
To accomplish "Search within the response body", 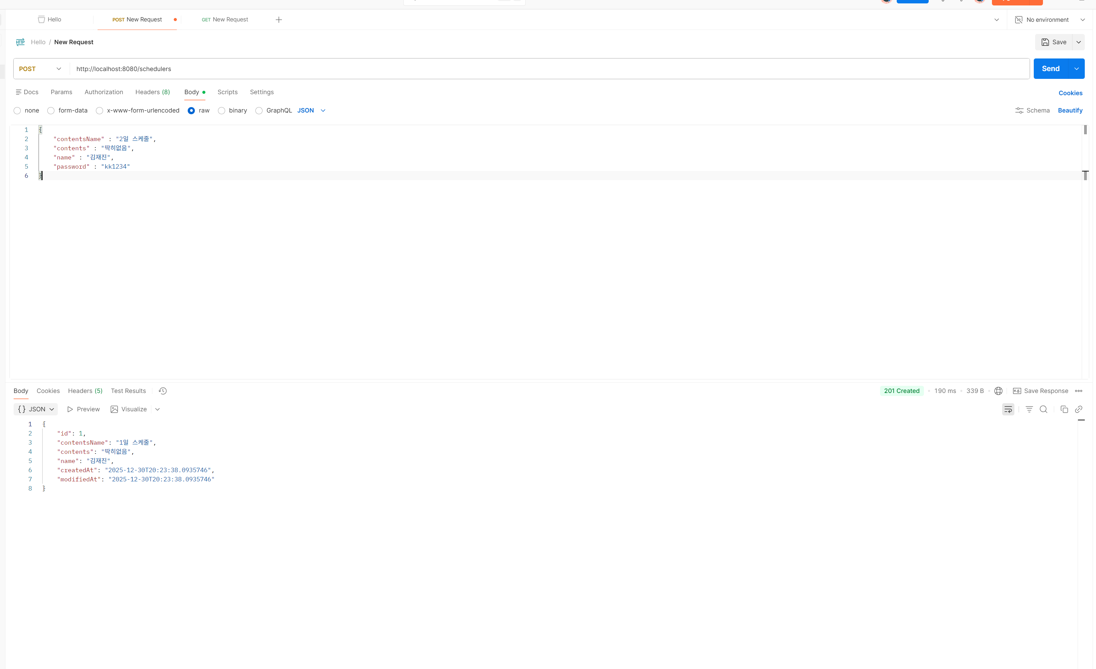I will point(1044,409).
